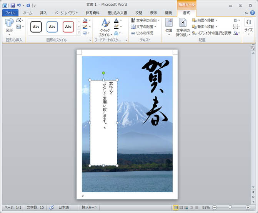Open オブジェクトの選択と表示 selection pane

click(211, 33)
